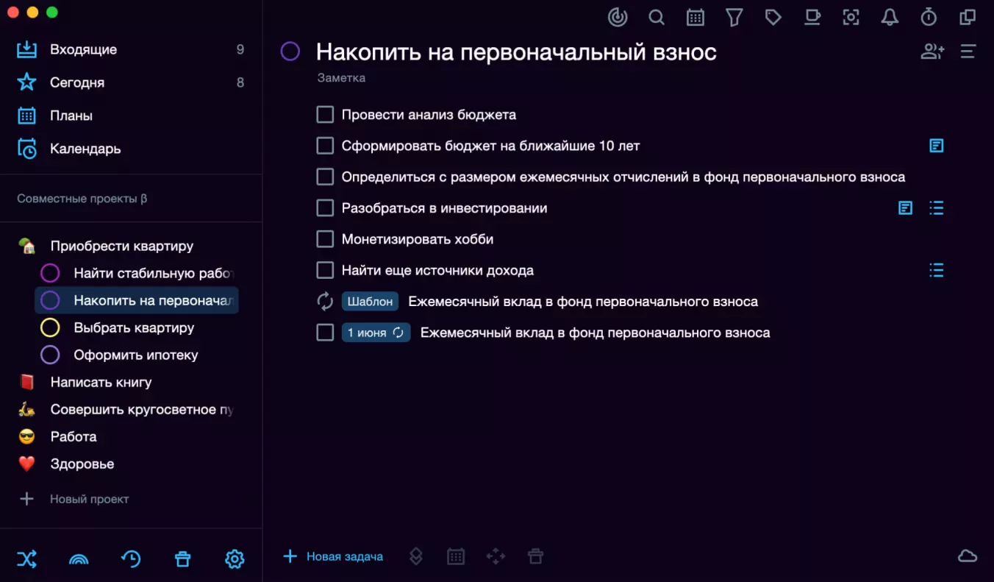The image size is (994, 582).
Task: Check off 'Монетизировать хобби'
Action: (x=325, y=239)
